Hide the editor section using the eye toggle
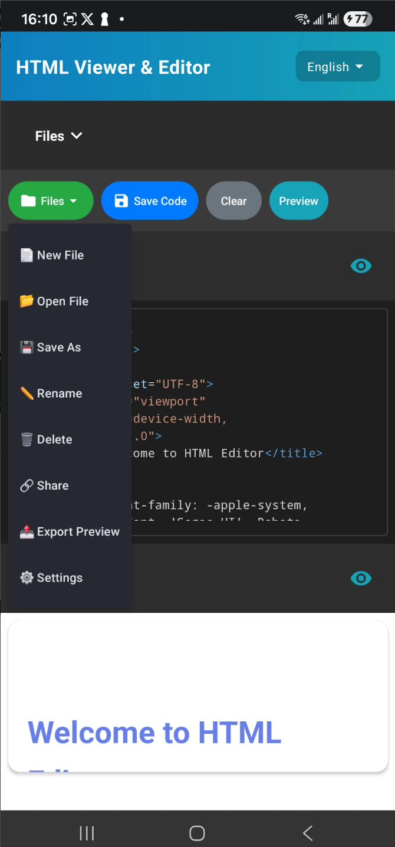 coord(361,265)
